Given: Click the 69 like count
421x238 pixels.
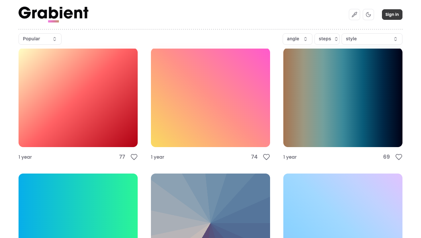Looking at the screenshot, I should coord(387,157).
